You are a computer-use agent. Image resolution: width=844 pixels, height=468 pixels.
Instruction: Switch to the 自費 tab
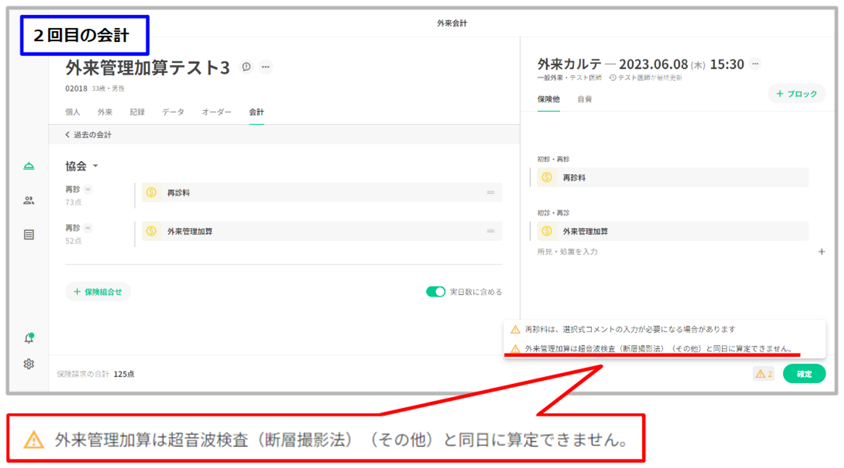pyautogui.click(x=584, y=100)
